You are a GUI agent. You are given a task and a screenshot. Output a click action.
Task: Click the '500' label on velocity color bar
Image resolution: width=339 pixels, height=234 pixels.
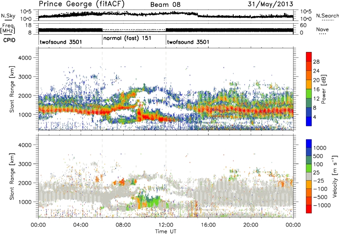(x=318, y=156)
